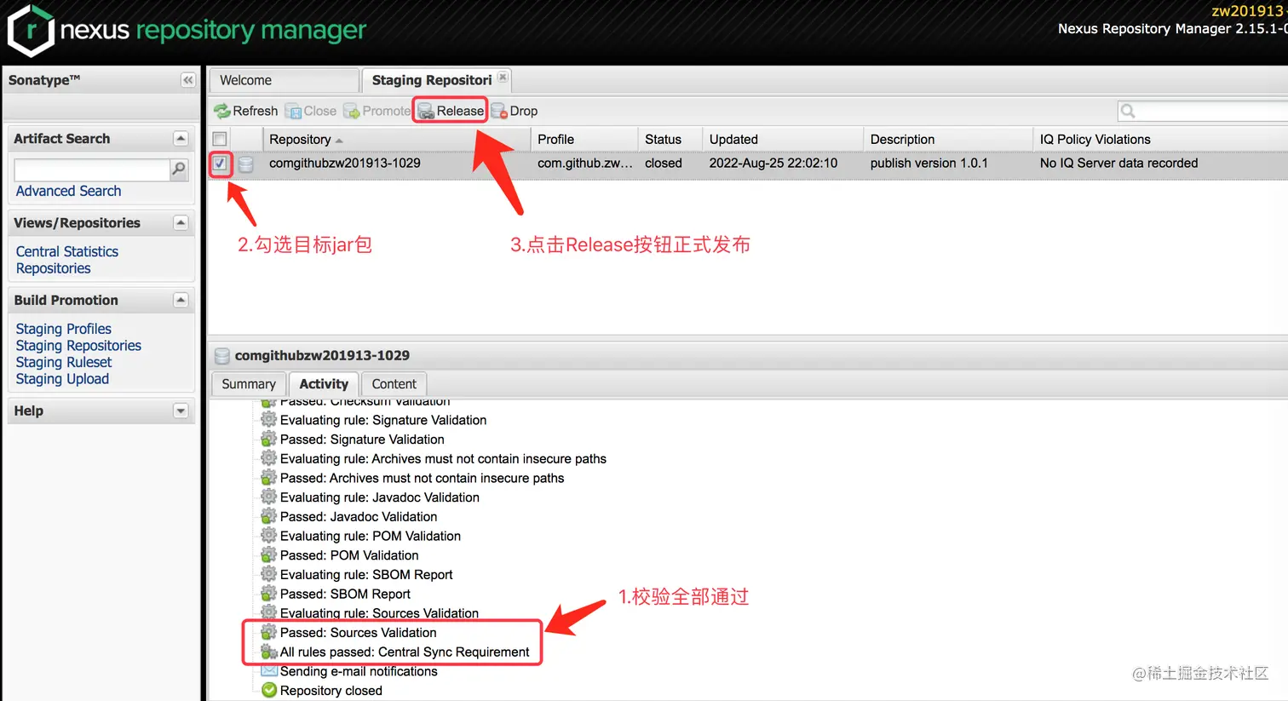
Task: Collapse the Artifact Search panel
Action: 181,138
